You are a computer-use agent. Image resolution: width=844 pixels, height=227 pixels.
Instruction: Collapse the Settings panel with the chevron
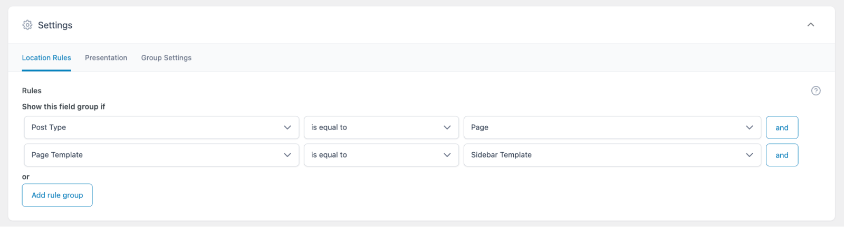(x=811, y=25)
